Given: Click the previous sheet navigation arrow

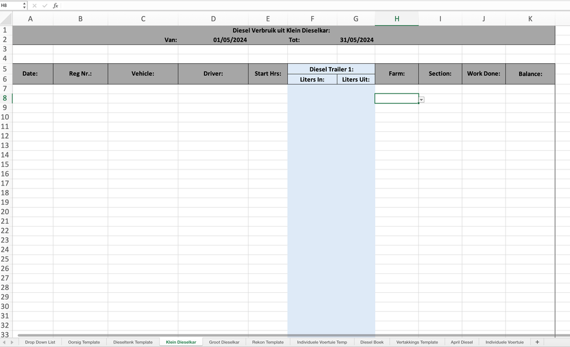Looking at the screenshot, I should (x=4, y=342).
